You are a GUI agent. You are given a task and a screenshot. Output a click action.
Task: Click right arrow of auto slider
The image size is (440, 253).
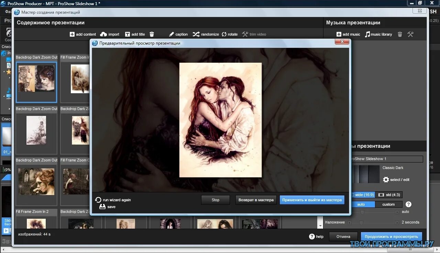tap(397, 212)
